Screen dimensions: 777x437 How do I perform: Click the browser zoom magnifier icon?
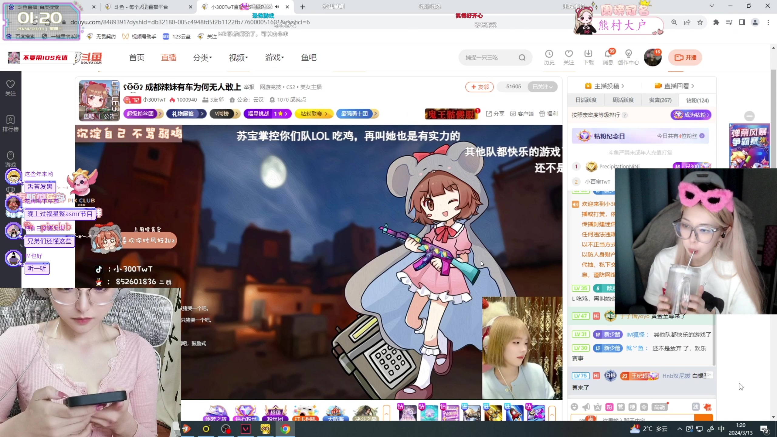click(674, 22)
